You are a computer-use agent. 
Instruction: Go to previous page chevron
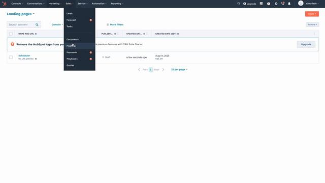[139, 70]
